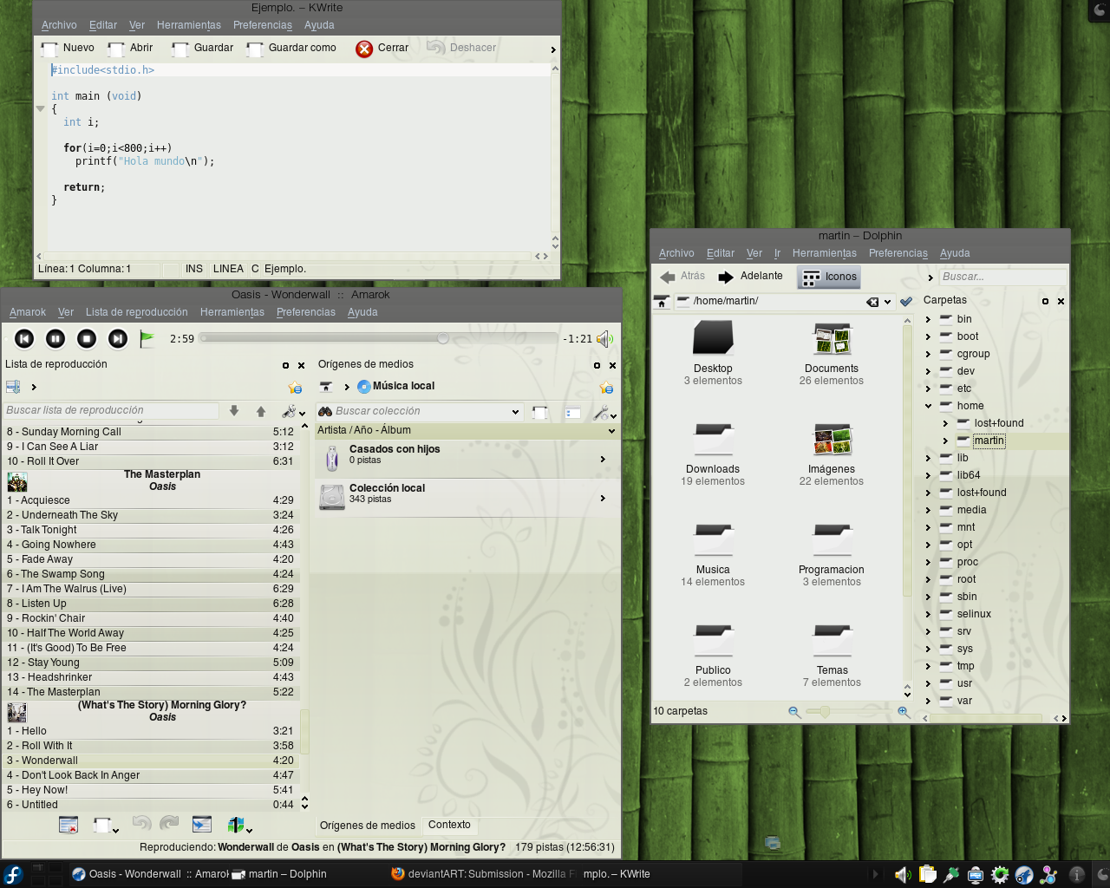This screenshot has height=888, width=1110.
Task: Click the bookmark star in the Orígenes de medios panel
Action: click(606, 388)
